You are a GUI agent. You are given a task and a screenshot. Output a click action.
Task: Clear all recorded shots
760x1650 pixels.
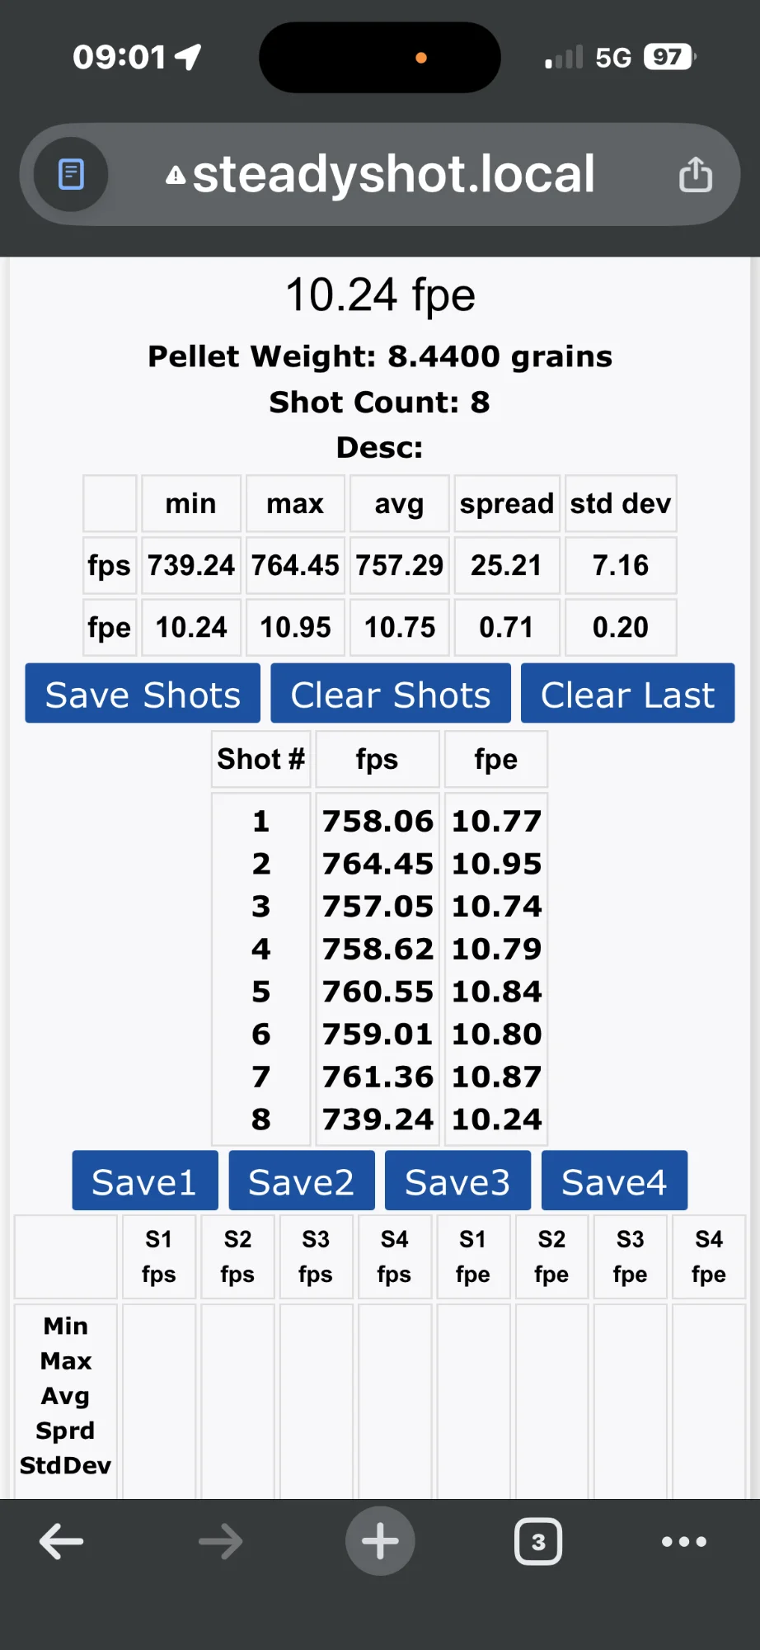click(390, 693)
